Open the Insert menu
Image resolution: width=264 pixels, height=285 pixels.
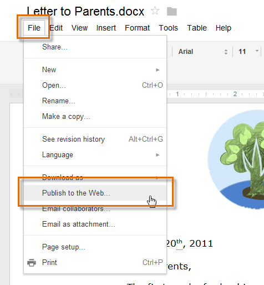tap(106, 28)
